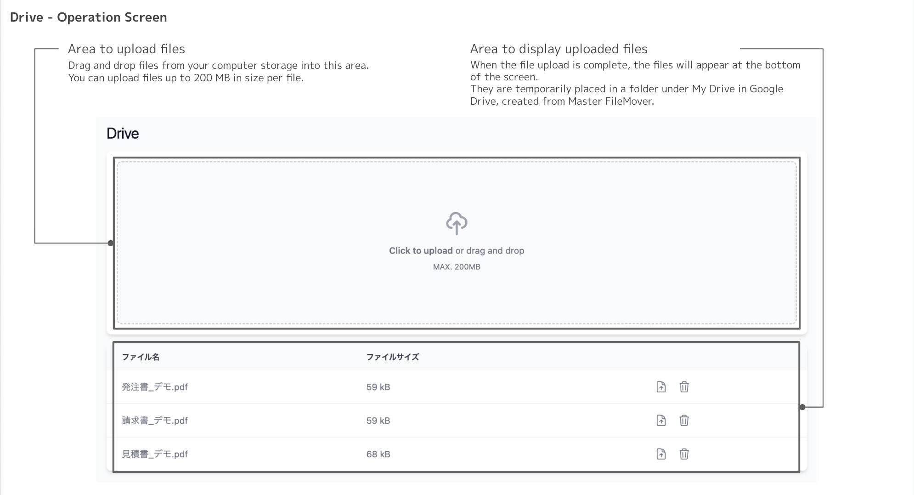
Task: Click the MAX. 200MB label
Action: pyautogui.click(x=457, y=267)
